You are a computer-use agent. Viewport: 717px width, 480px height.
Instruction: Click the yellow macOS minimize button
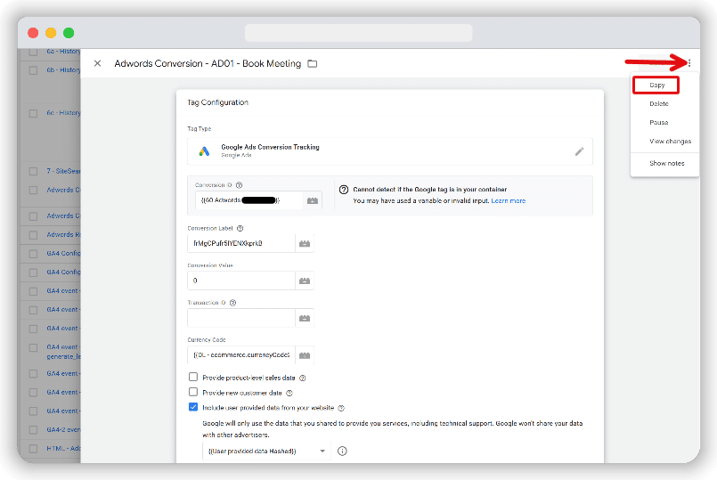click(51, 33)
